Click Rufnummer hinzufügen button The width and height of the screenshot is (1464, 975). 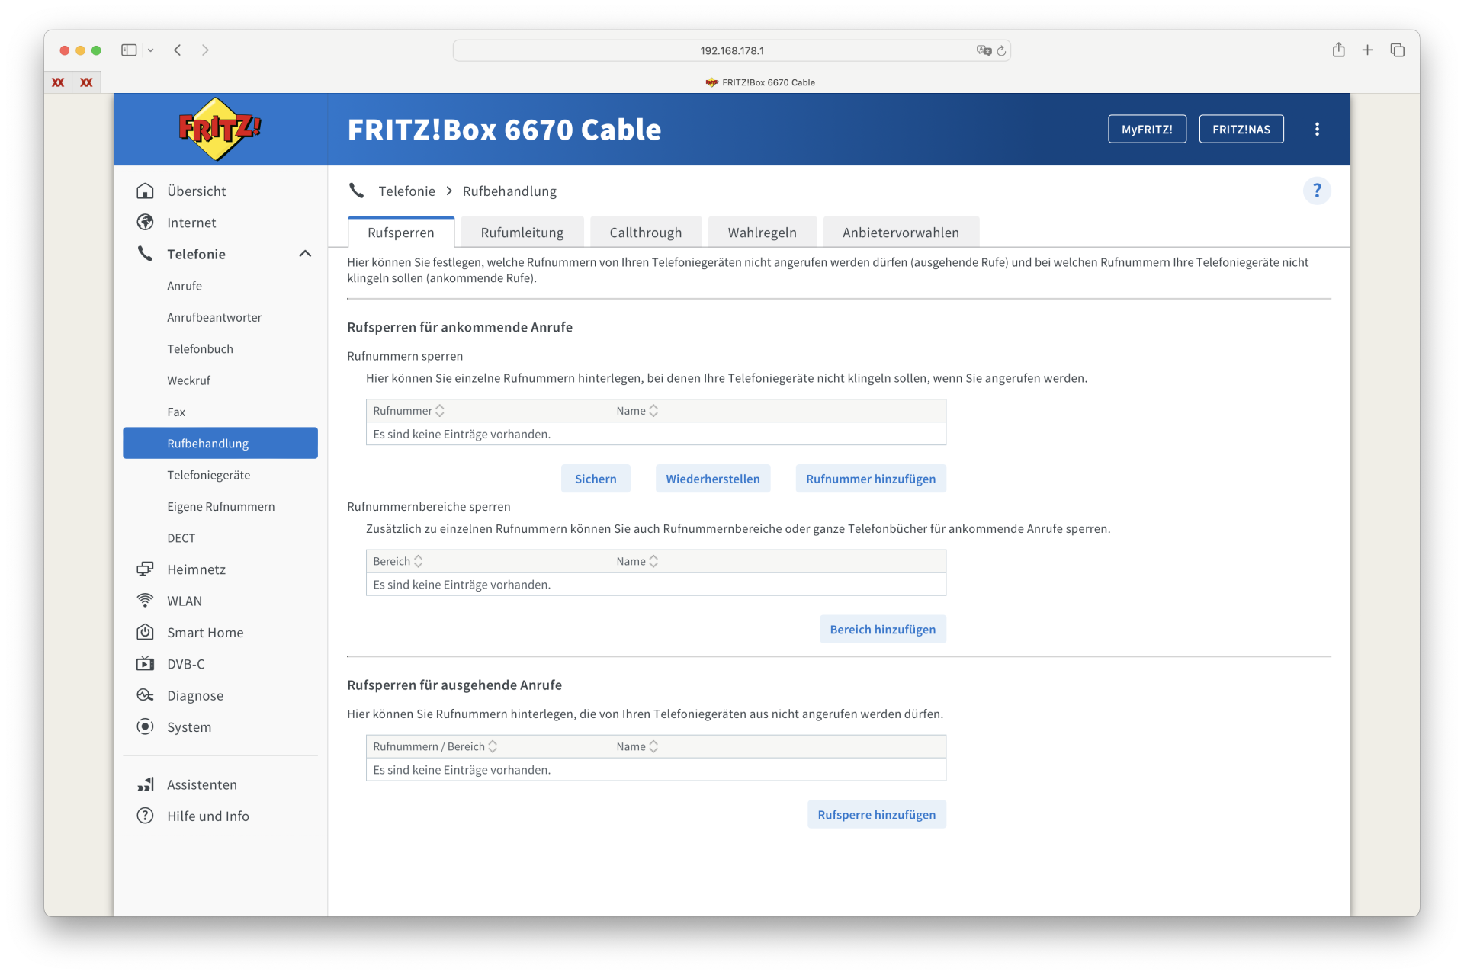click(x=871, y=479)
